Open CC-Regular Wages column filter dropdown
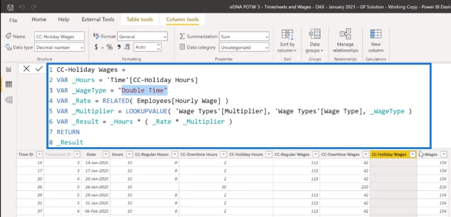This screenshot has width=451, height=217. (x=316, y=155)
